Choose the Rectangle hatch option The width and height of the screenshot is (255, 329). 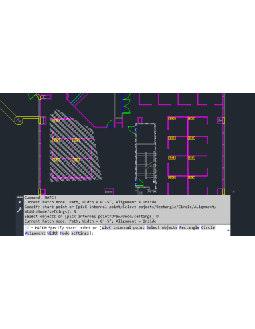click(189, 227)
